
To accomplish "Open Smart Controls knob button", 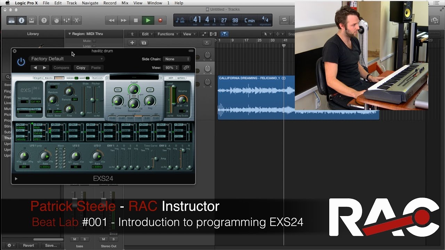I will [x=56, y=20].
